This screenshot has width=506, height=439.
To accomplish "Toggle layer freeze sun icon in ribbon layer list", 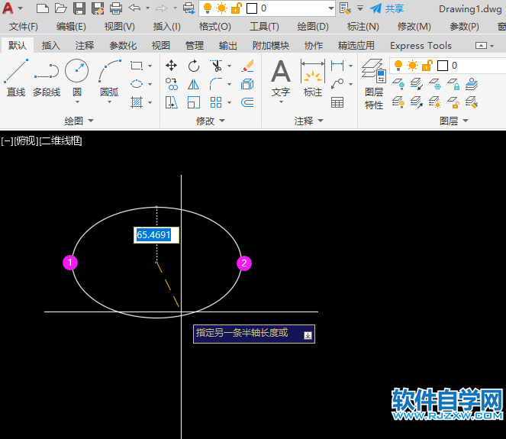I will point(412,66).
